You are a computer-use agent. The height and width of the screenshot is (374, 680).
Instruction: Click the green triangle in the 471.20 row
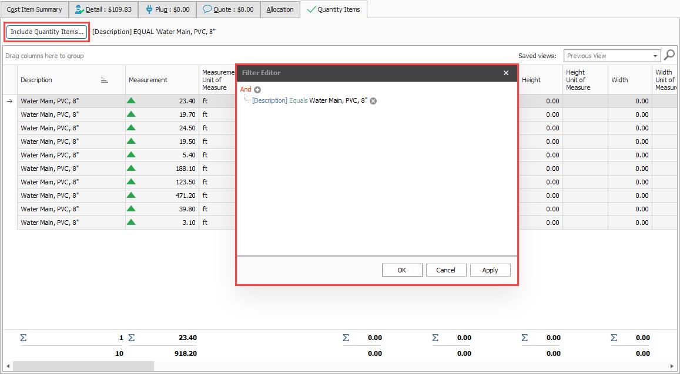131,196
